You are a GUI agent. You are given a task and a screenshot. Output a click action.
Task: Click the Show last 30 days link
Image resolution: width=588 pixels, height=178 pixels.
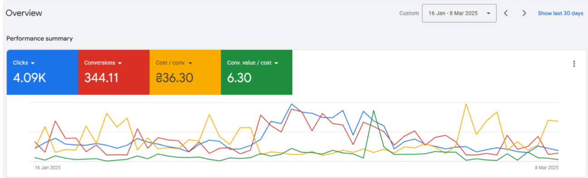point(560,13)
